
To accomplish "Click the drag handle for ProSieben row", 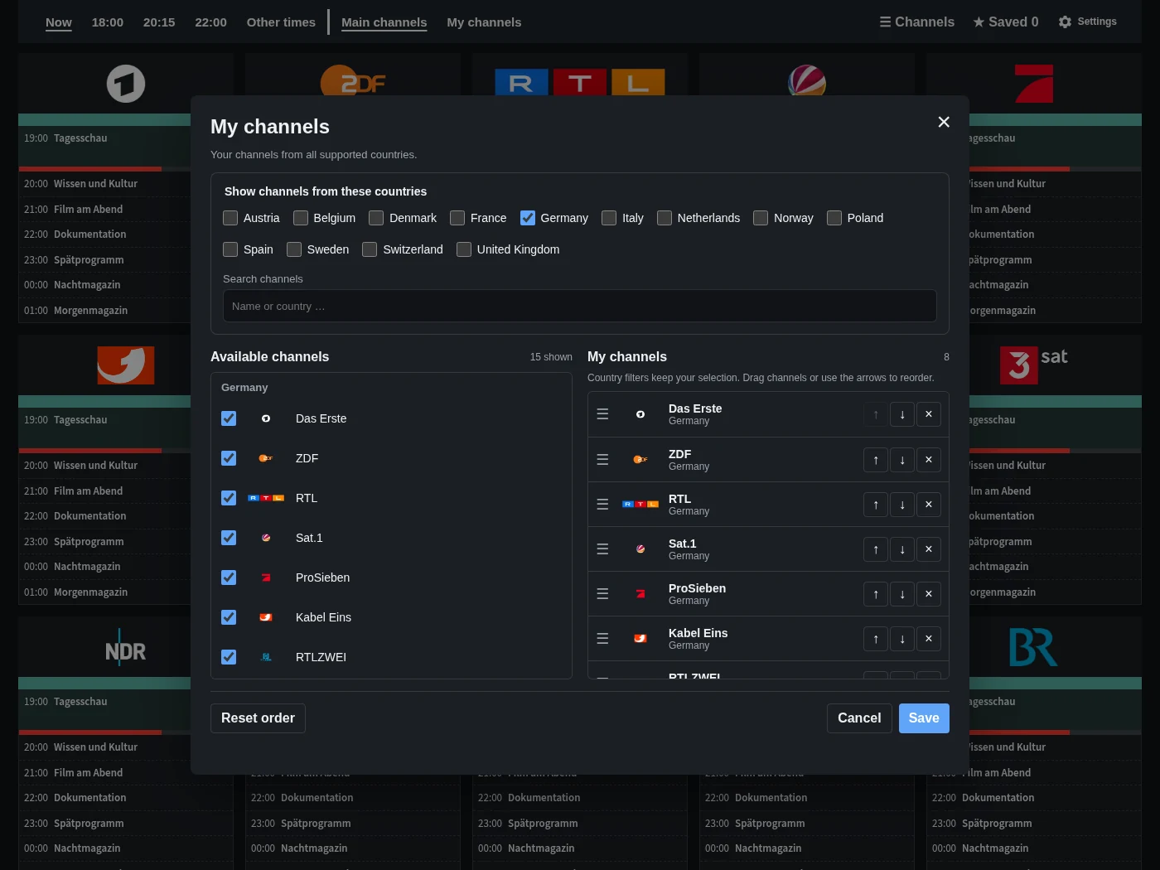I will [x=603, y=594].
